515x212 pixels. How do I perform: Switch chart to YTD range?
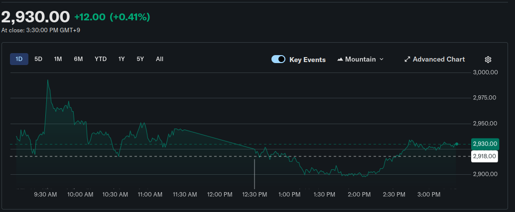pyautogui.click(x=101, y=59)
